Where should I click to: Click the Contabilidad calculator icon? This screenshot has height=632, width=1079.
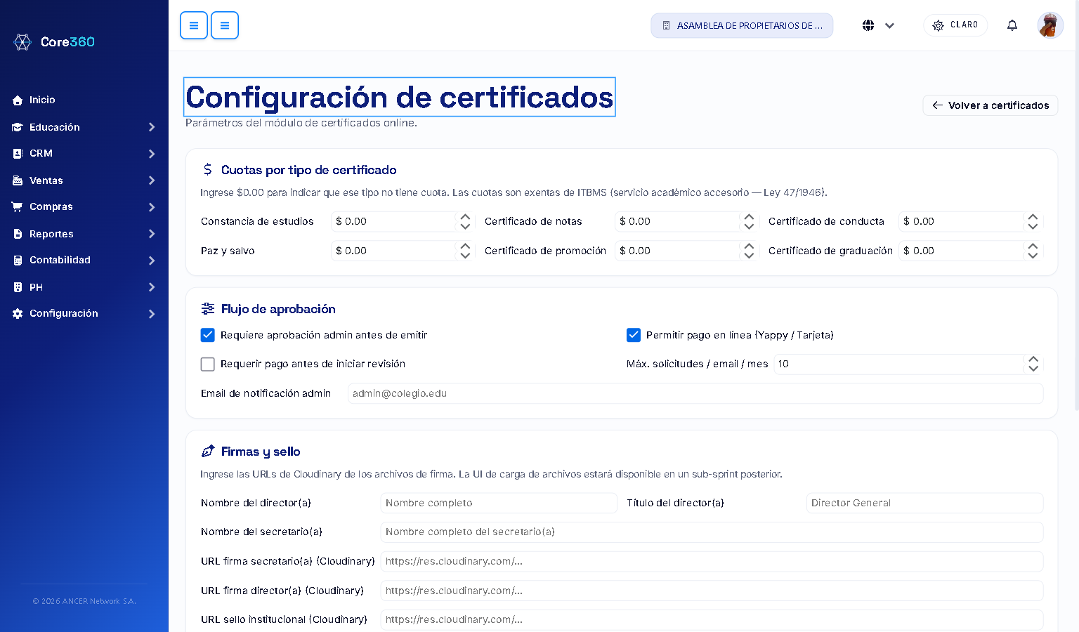(18, 261)
